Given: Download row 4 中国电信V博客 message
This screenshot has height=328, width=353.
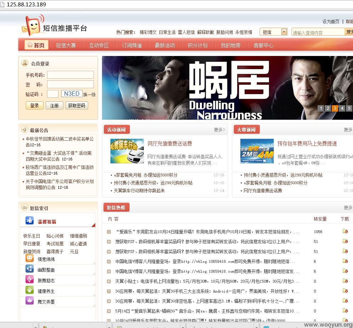Looking at the screenshot, I should [345, 261].
